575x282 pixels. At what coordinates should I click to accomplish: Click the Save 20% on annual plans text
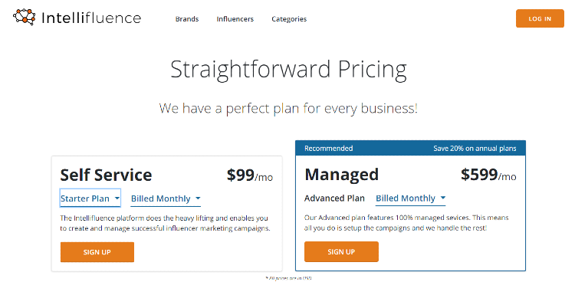475,149
